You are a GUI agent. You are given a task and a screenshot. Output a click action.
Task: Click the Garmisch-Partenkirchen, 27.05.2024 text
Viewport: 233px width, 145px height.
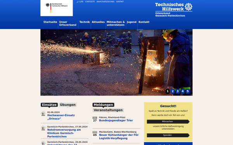[x=67, y=127]
